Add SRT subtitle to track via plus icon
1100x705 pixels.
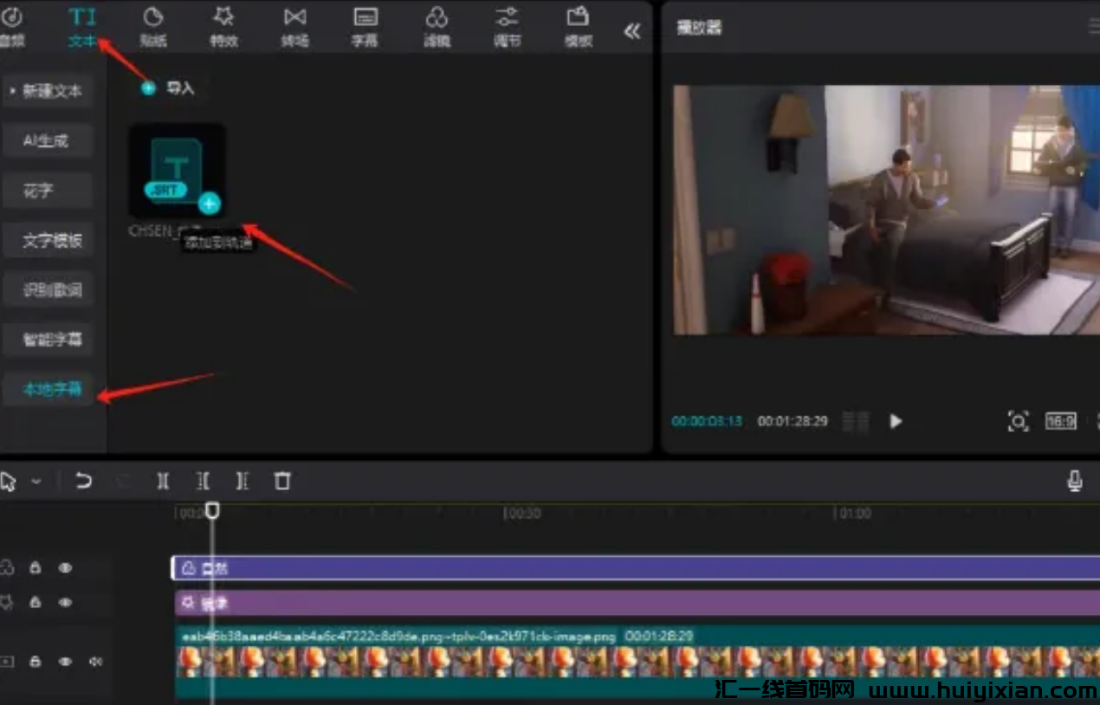[209, 204]
